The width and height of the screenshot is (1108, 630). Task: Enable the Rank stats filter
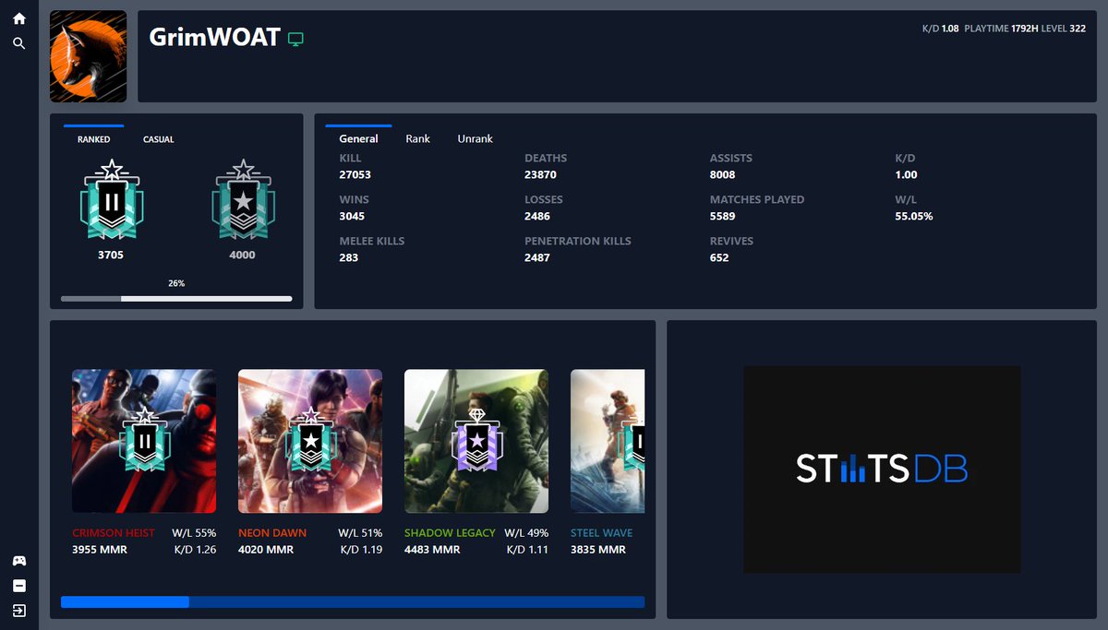click(x=418, y=138)
